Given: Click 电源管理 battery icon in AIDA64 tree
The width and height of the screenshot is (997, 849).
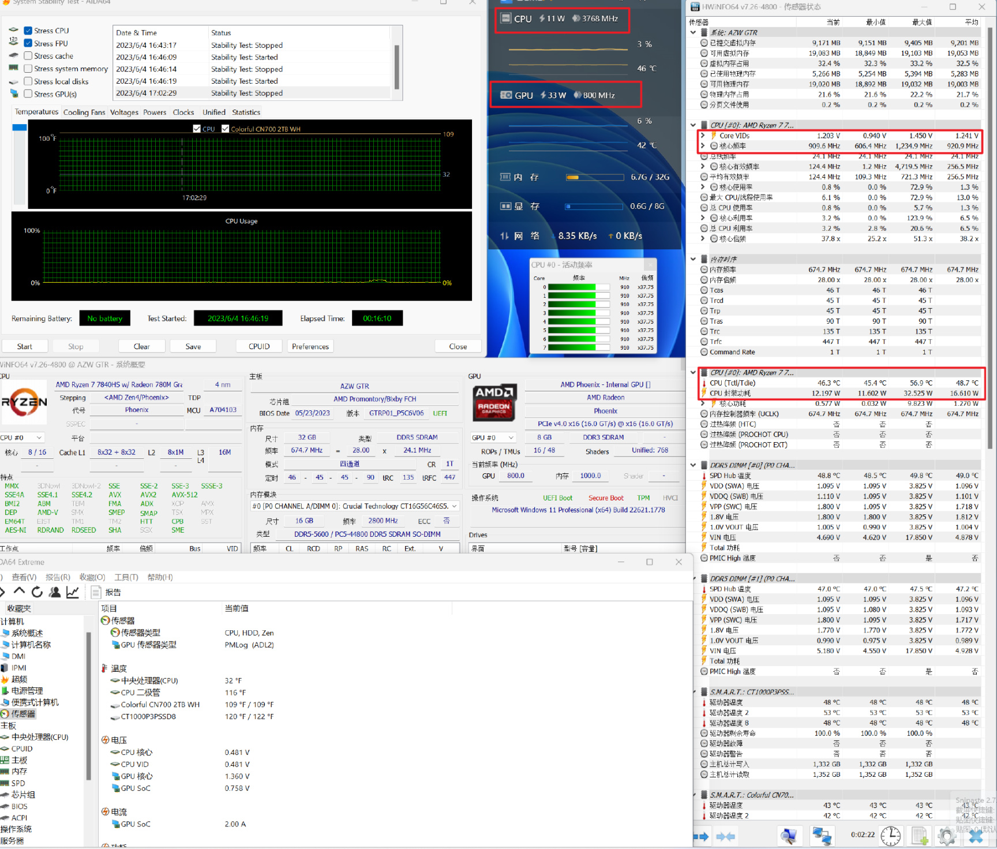Looking at the screenshot, I should point(5,691).
